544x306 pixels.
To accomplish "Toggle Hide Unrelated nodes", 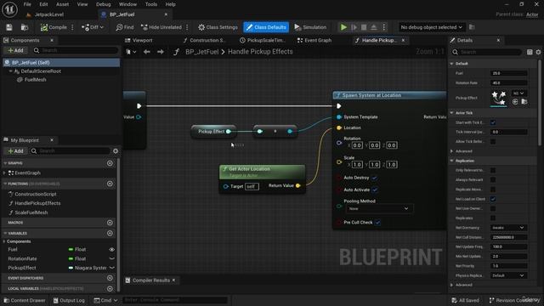I will tap(161, 27).
